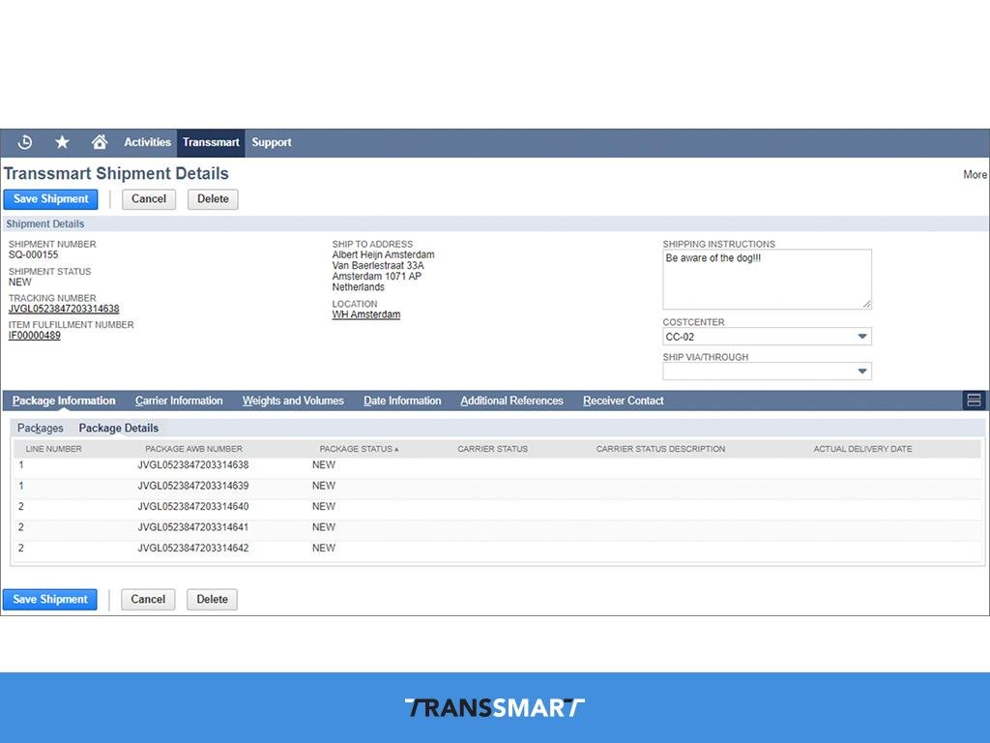Open the Transsmart menu
Image resolution: width=990 pixels, height=743 pixels.
pos(211,142)
